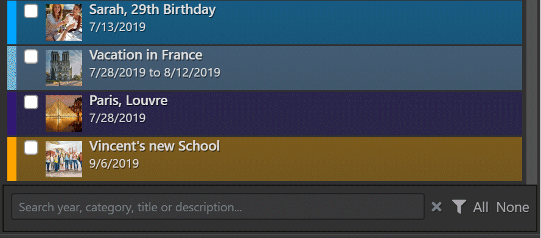Open the school group photo thumbnail

64,159
